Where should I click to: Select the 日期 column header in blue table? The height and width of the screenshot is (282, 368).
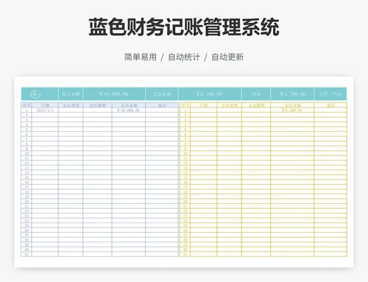pos(45,105)
